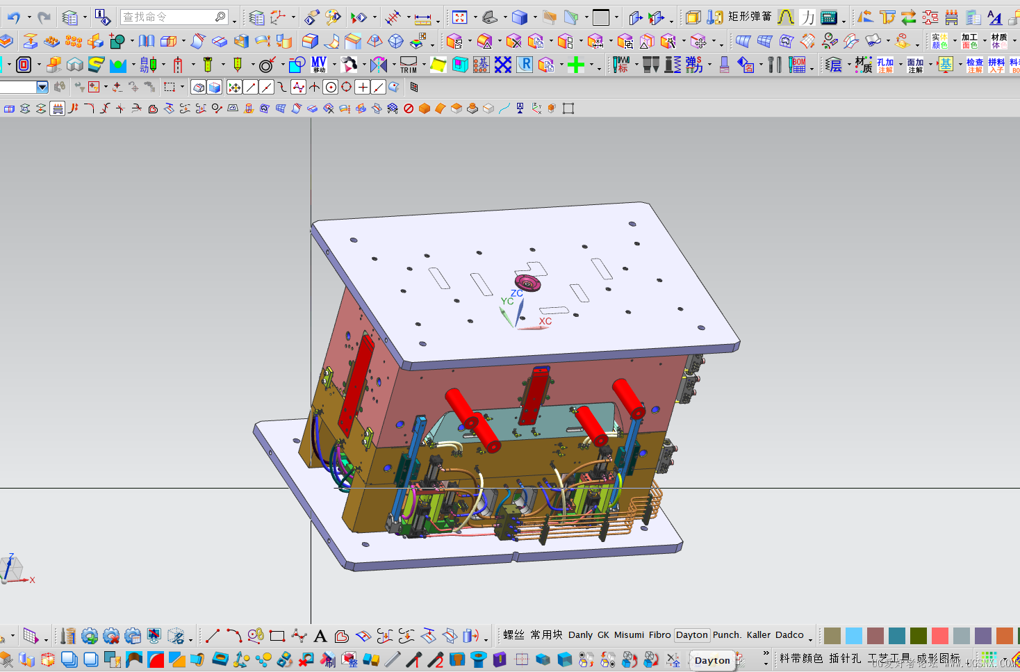Toggle the snap to end point option

pyautogui.click(x=251, y=87)
